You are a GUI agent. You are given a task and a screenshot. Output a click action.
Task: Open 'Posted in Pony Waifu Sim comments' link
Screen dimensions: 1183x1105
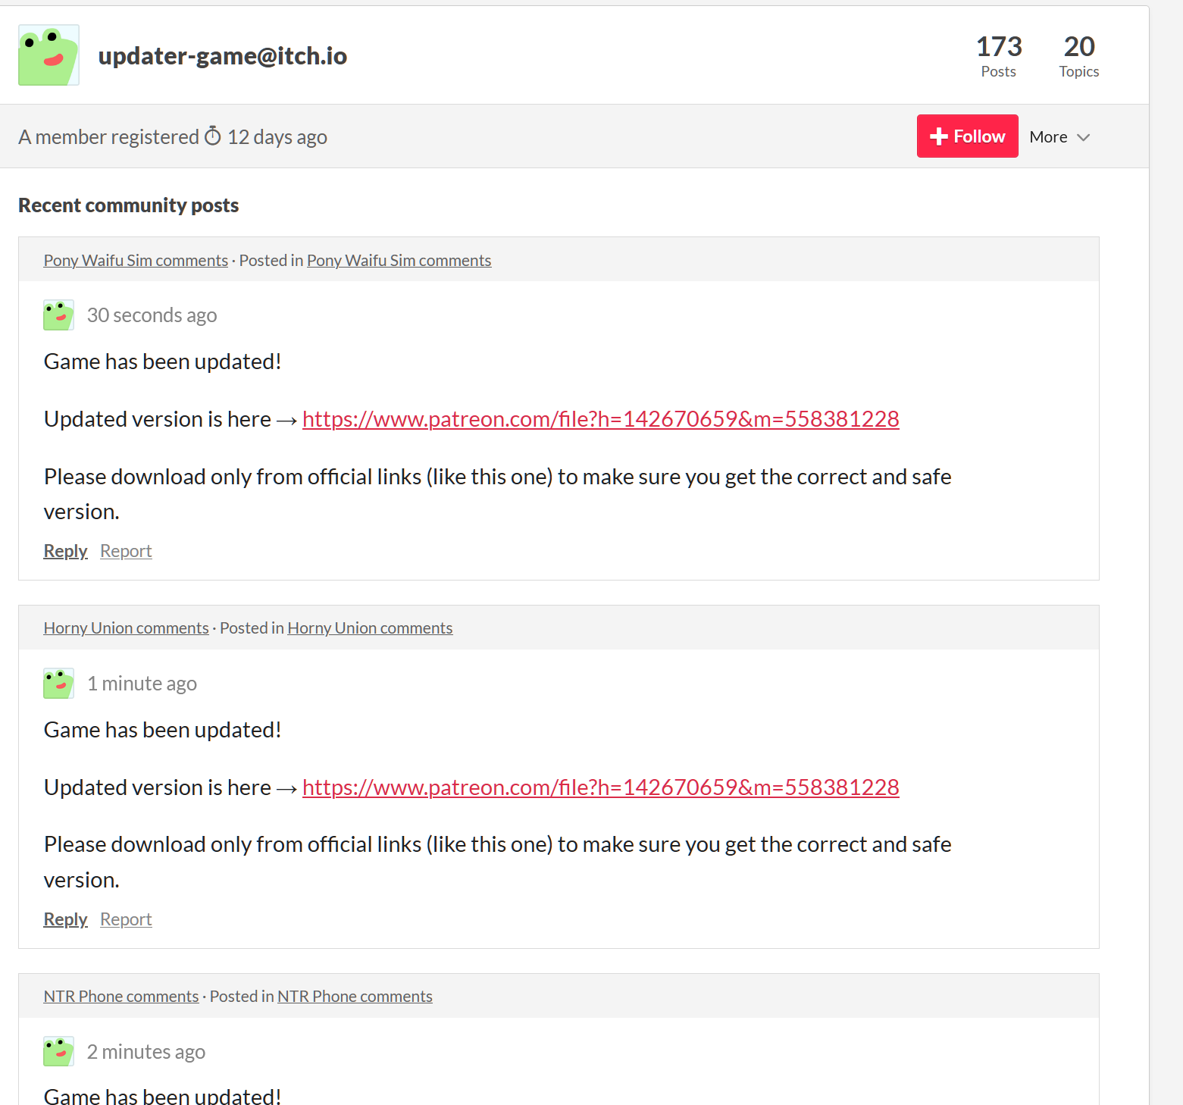click(399, 261)
